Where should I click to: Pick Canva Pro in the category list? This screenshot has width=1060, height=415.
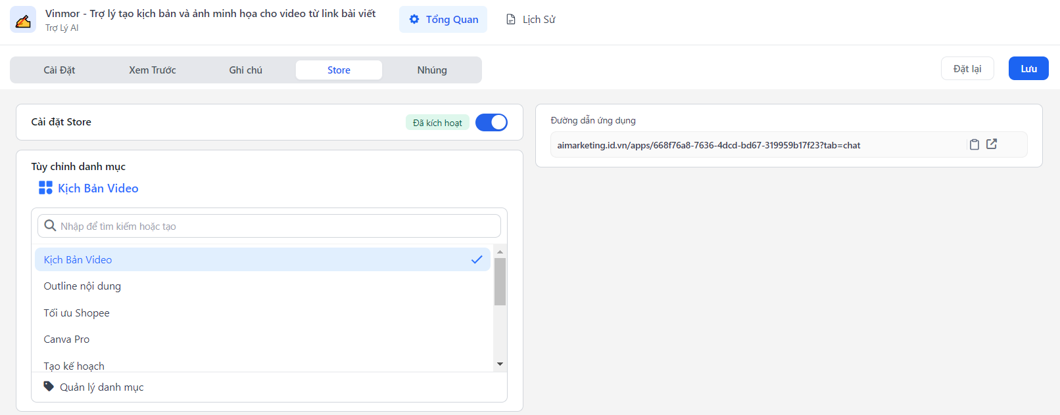tap(66, 339)
